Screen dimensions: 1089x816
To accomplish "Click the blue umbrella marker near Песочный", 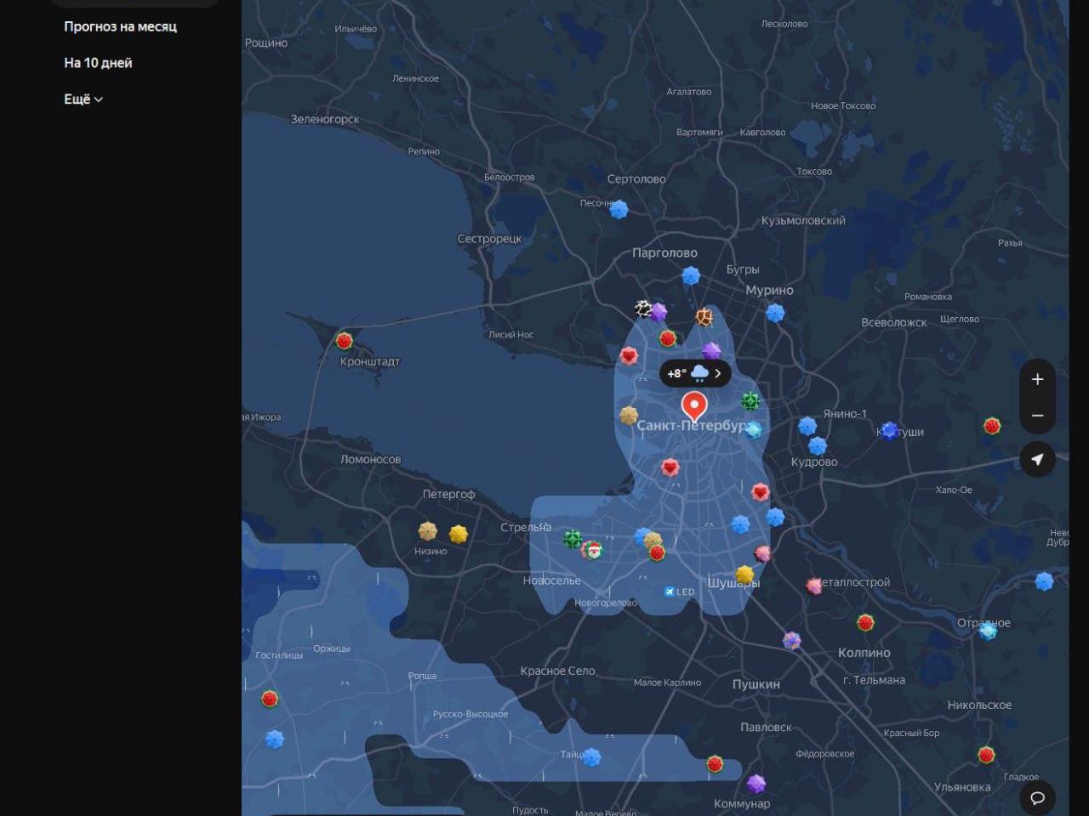I will (619, 209).
